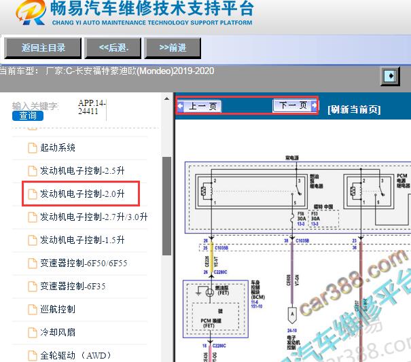Click document icon beside 全轮驱动（AWD）
This screenshot has height=362, width=411.
[x=33, y=355]
